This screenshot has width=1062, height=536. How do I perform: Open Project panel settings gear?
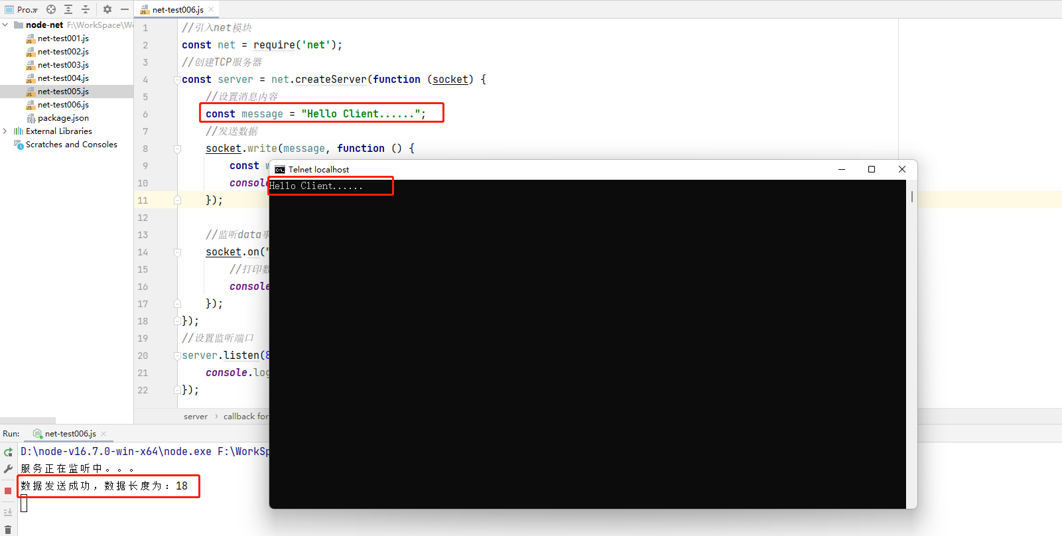coord(107,9)
